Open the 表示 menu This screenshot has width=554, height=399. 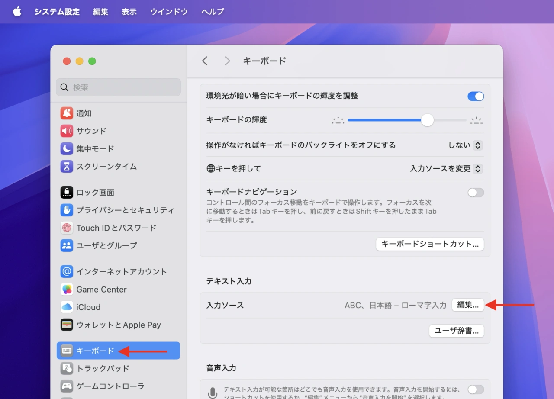[129, 12]
